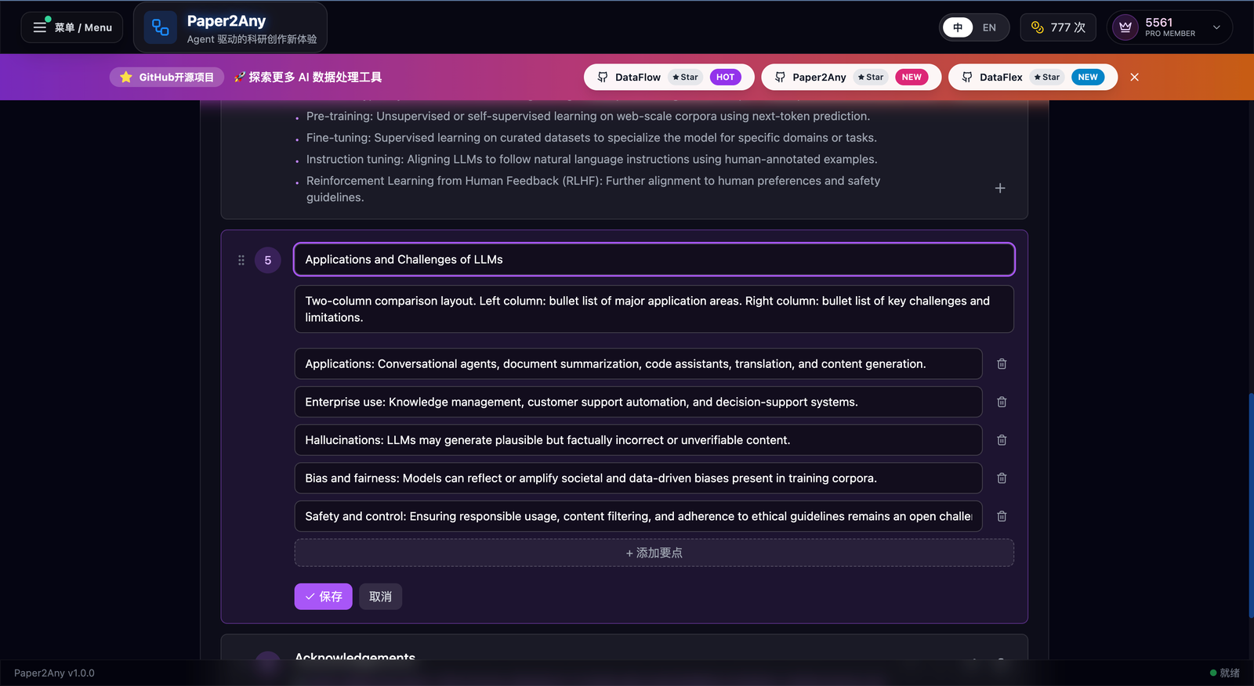This screenshot has height=686, width=1254.
Task: Open the user account dropdown chevron
Action: pyautogui.click(x=1216, y=27)
